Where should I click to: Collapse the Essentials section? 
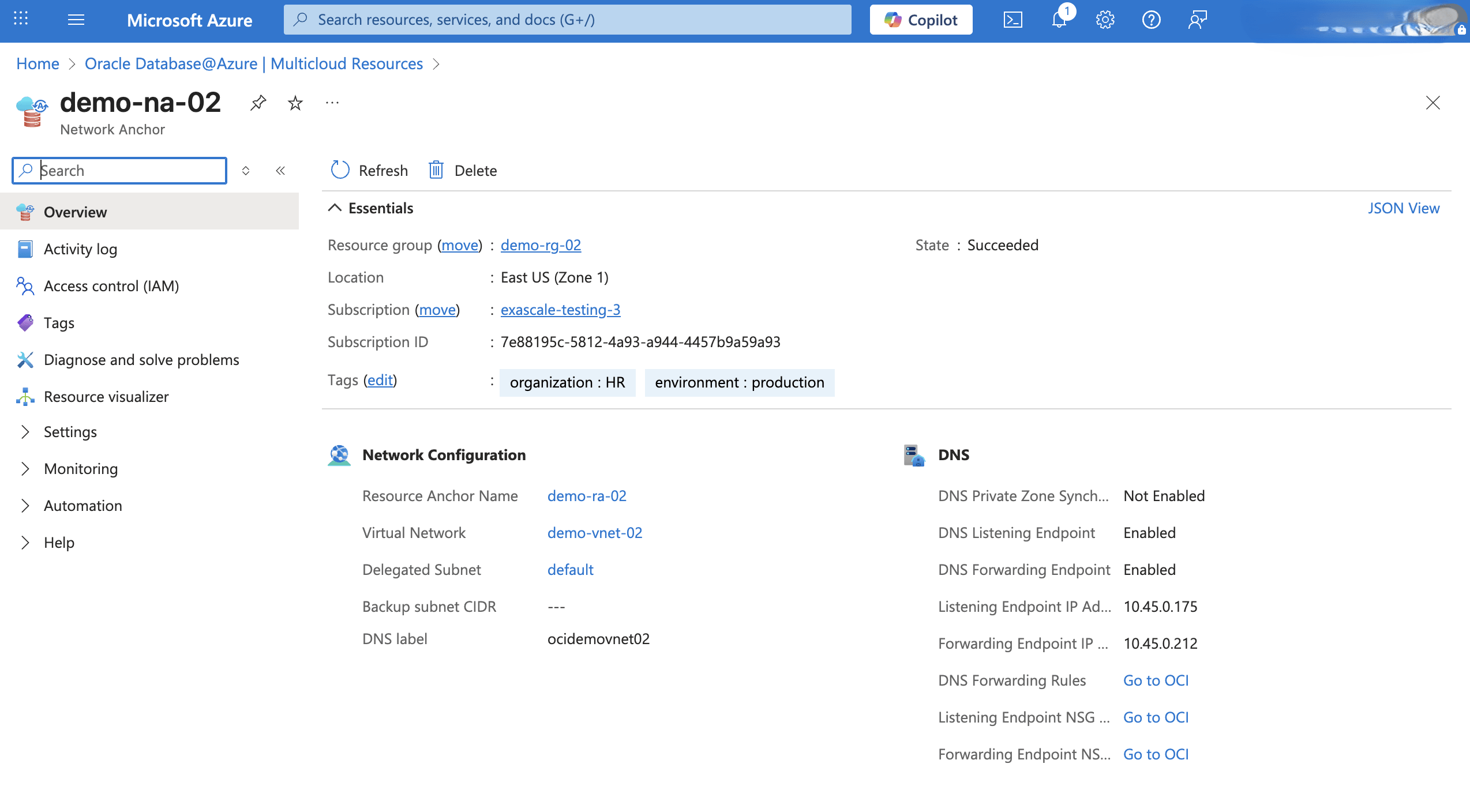coord(370,208)
